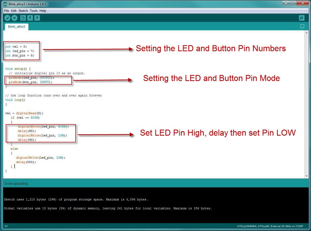Screen dimensions: 311x231
Task: Create a New sketch with the page icon
Action: [23, 18]
